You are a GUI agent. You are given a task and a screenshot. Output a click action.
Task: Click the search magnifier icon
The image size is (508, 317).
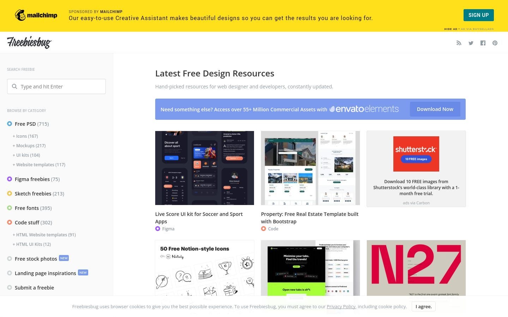(x=14, y=86)
